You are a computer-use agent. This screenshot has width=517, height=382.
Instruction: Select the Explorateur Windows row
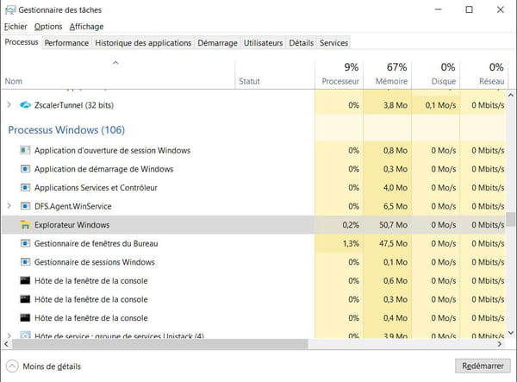tap(253, 225)
